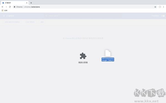
Task: Bookmark this page with the star icon
Action: point(155,7)
